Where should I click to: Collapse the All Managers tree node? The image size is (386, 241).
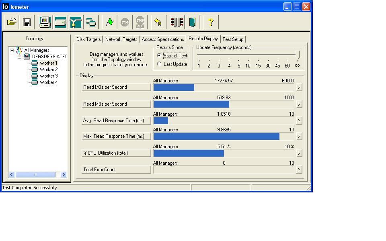pos(12,50)
